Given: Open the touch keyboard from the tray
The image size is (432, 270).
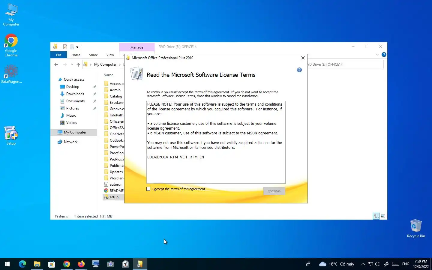Looking at the screenshot, I should 395,264.
